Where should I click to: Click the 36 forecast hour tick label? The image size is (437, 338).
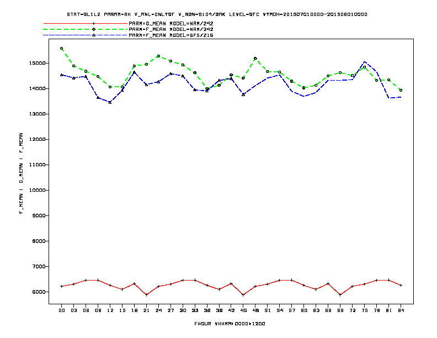(x=207, y=310)
